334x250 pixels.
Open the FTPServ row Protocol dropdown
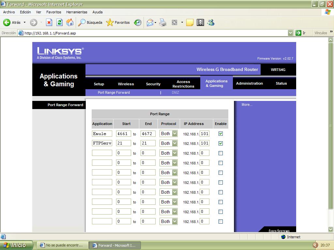coord(169,143)
